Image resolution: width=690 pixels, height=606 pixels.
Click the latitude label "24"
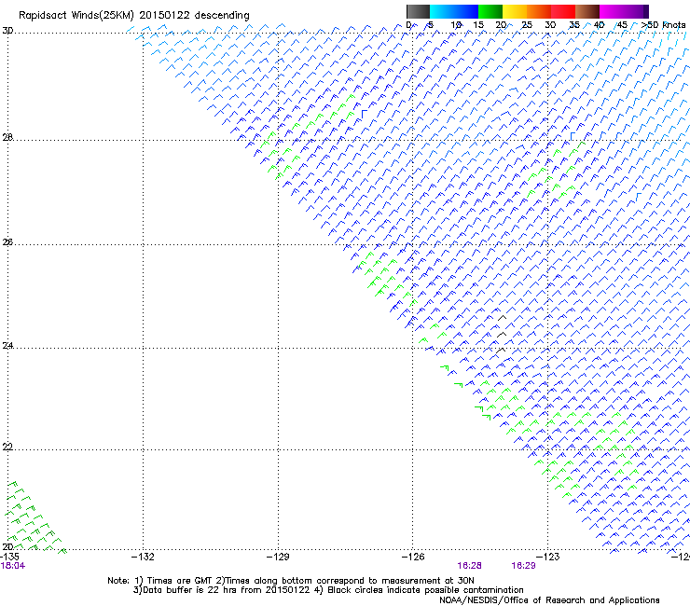tap(7, 346)
